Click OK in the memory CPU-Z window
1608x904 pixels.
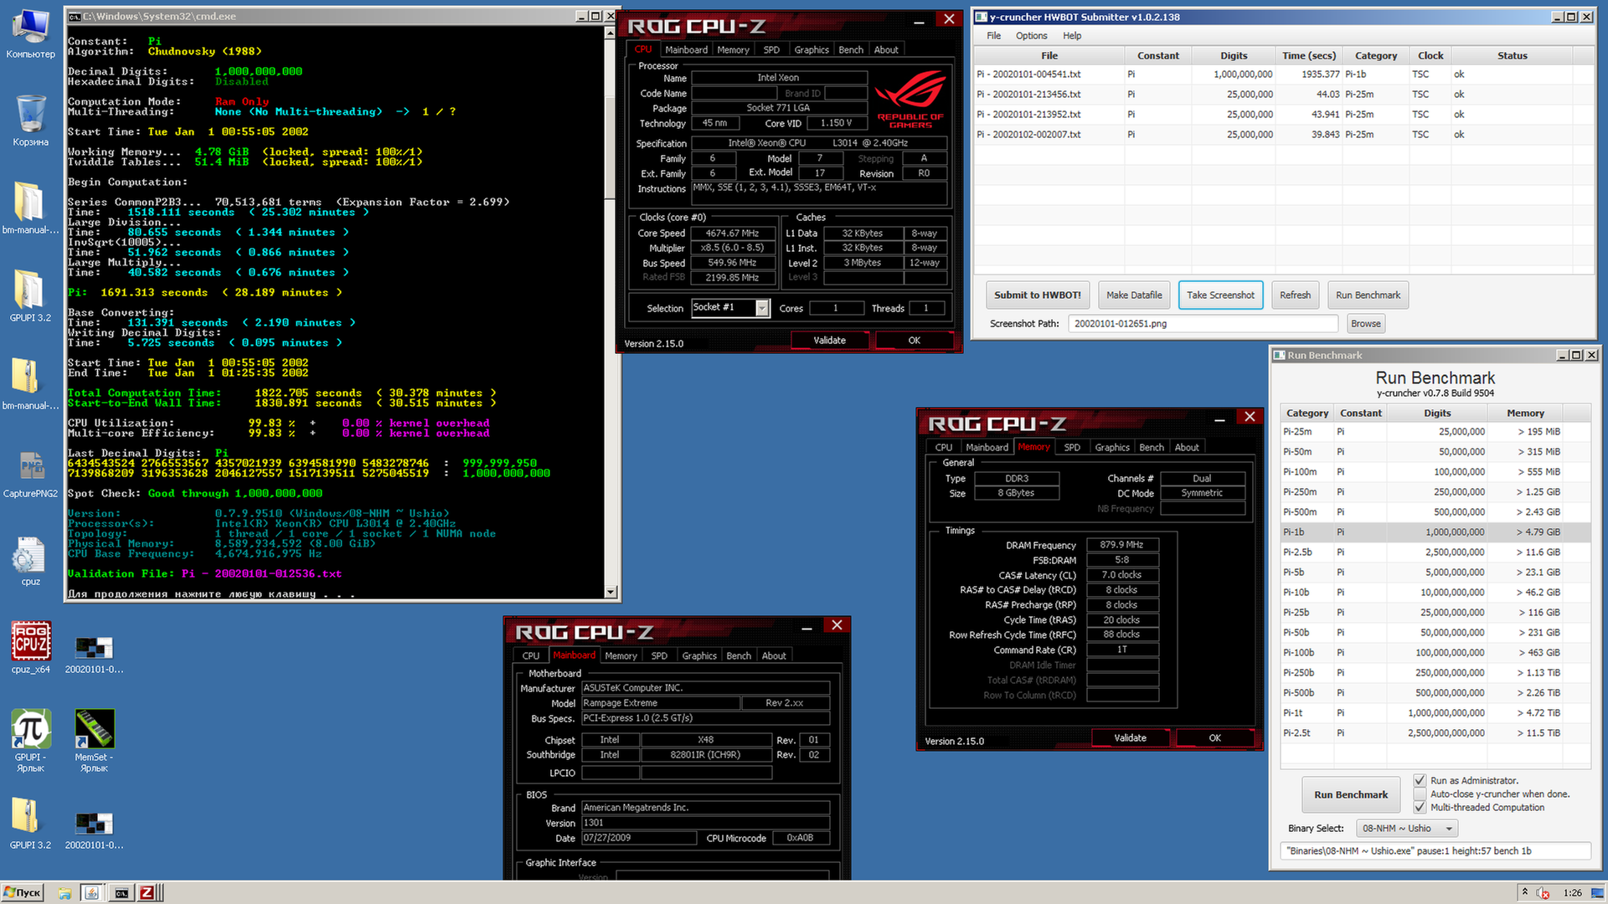(1214, 737)
